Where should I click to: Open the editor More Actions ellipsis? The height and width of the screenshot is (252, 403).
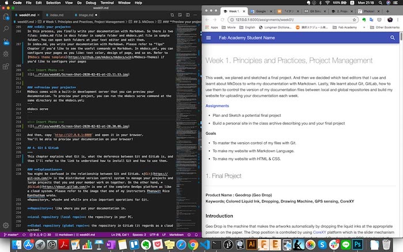point(195,15)
